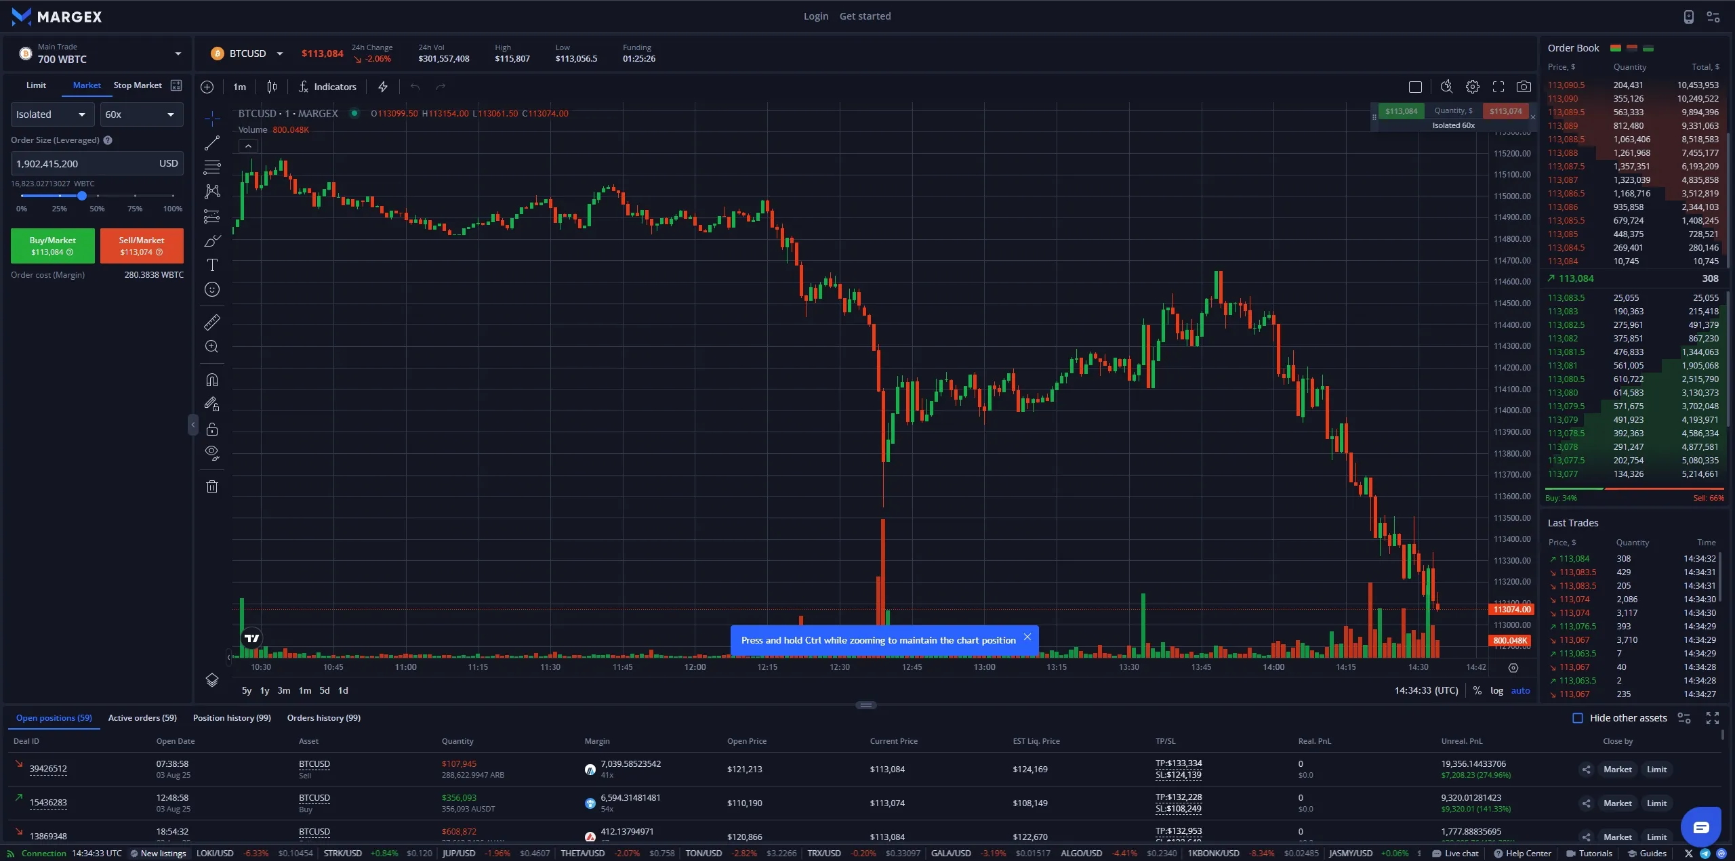Take a chart snapshot with camera icon
This screenshot has height=861, width=1735.
click(x=1524, y=87)
